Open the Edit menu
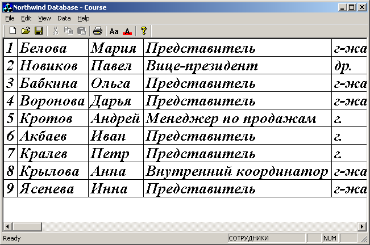 pyautogui.click(x=26, y=18)
